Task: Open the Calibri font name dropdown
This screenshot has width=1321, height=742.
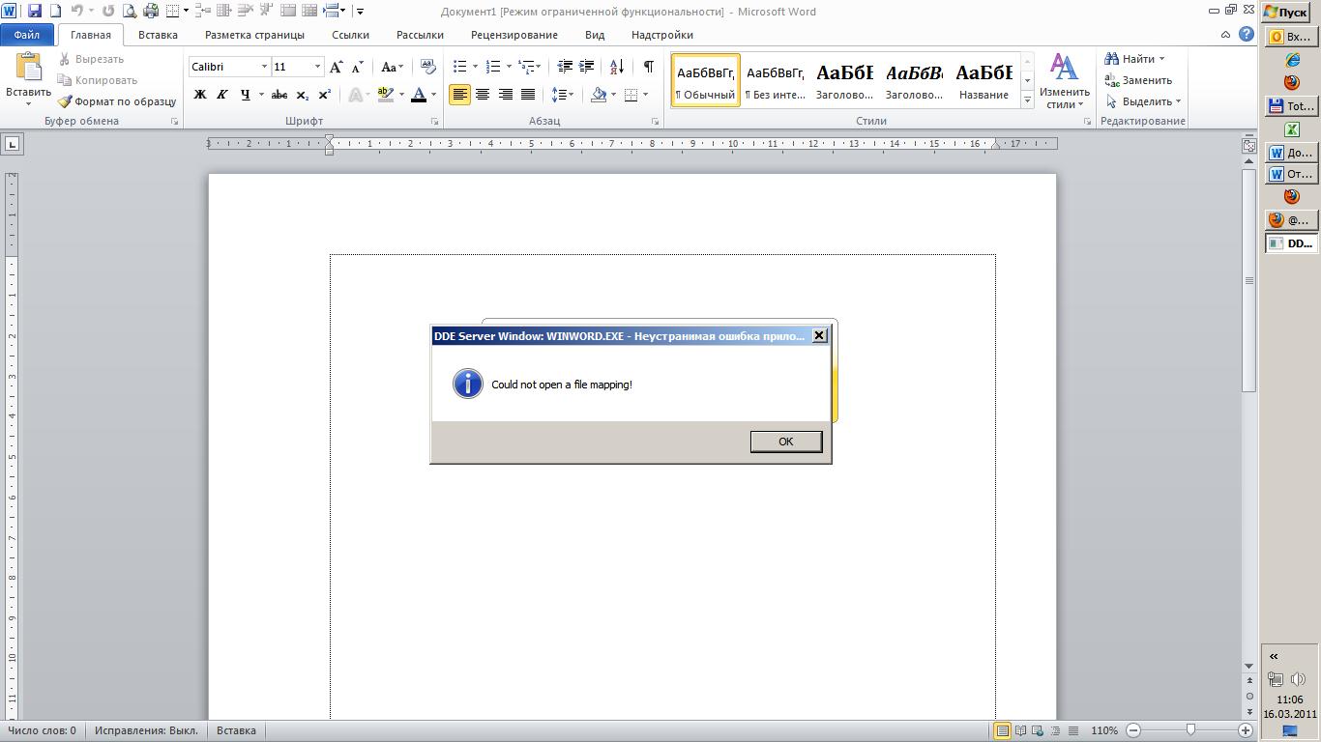Action: [x=264, y=67]
